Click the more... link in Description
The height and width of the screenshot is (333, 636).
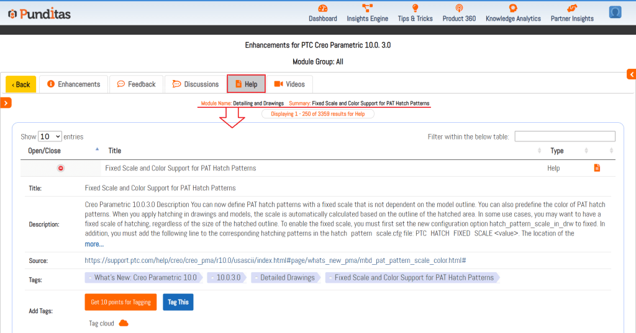coord(94,244)
